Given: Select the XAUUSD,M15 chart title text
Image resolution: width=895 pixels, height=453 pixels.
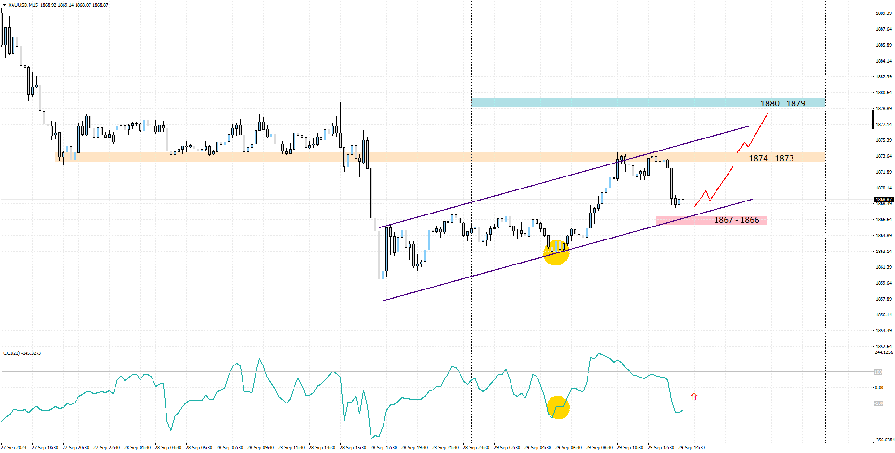Looking at the screenshot, I should click(x=23, y=5).
